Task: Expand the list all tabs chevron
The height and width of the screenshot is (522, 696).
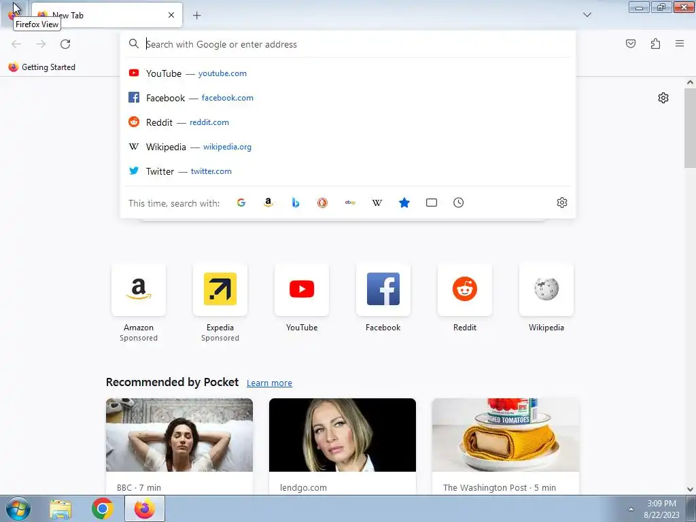Action: point(587,15)
